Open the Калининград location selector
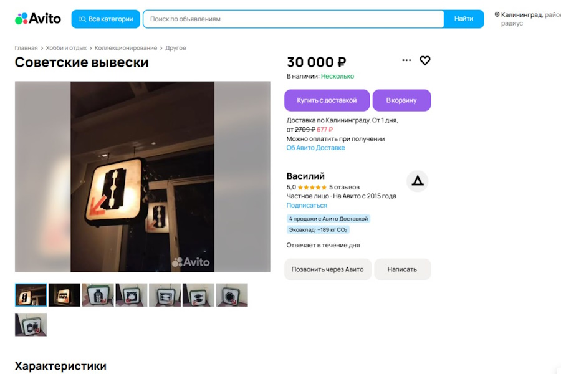Screen dimensions: 561x374 point(527,15)
